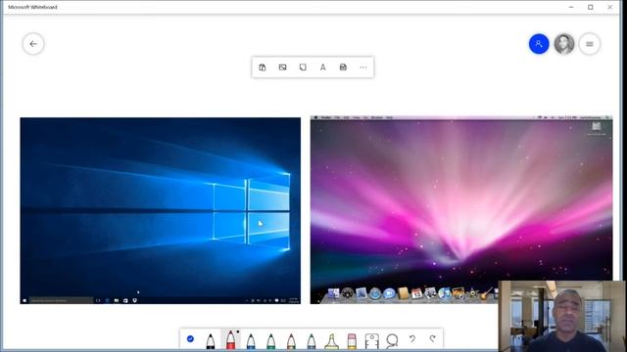Choose the pink eraser tool
Image resolution: width=627 pixels, height=352 pixels.
click(x=352, y=341)
